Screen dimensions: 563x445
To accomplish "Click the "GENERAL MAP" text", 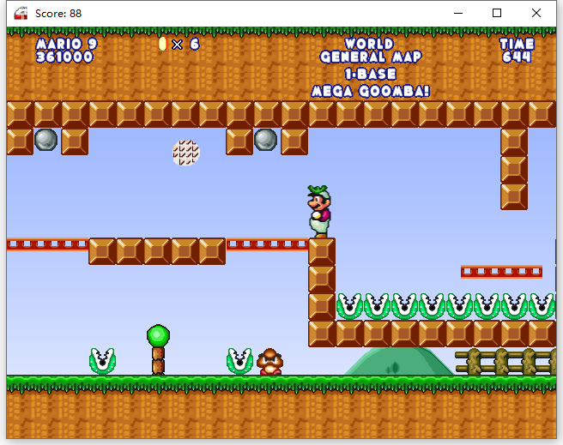I will tap(371, 57).
